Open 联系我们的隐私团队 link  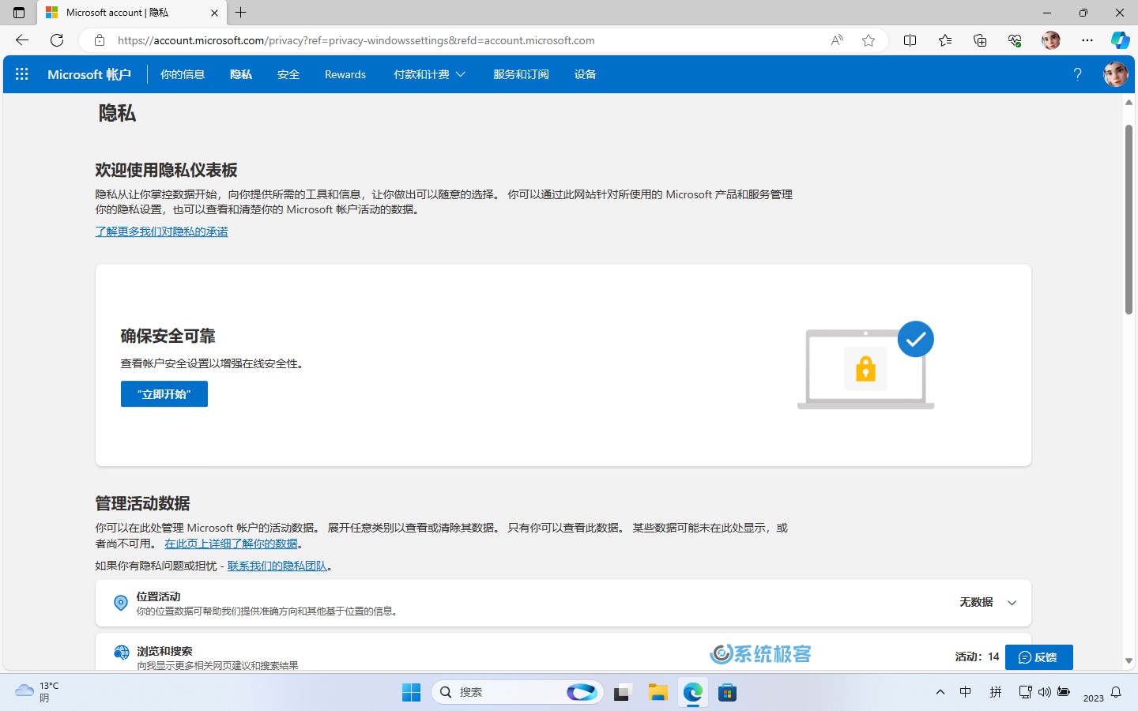(x=277, y=566)
